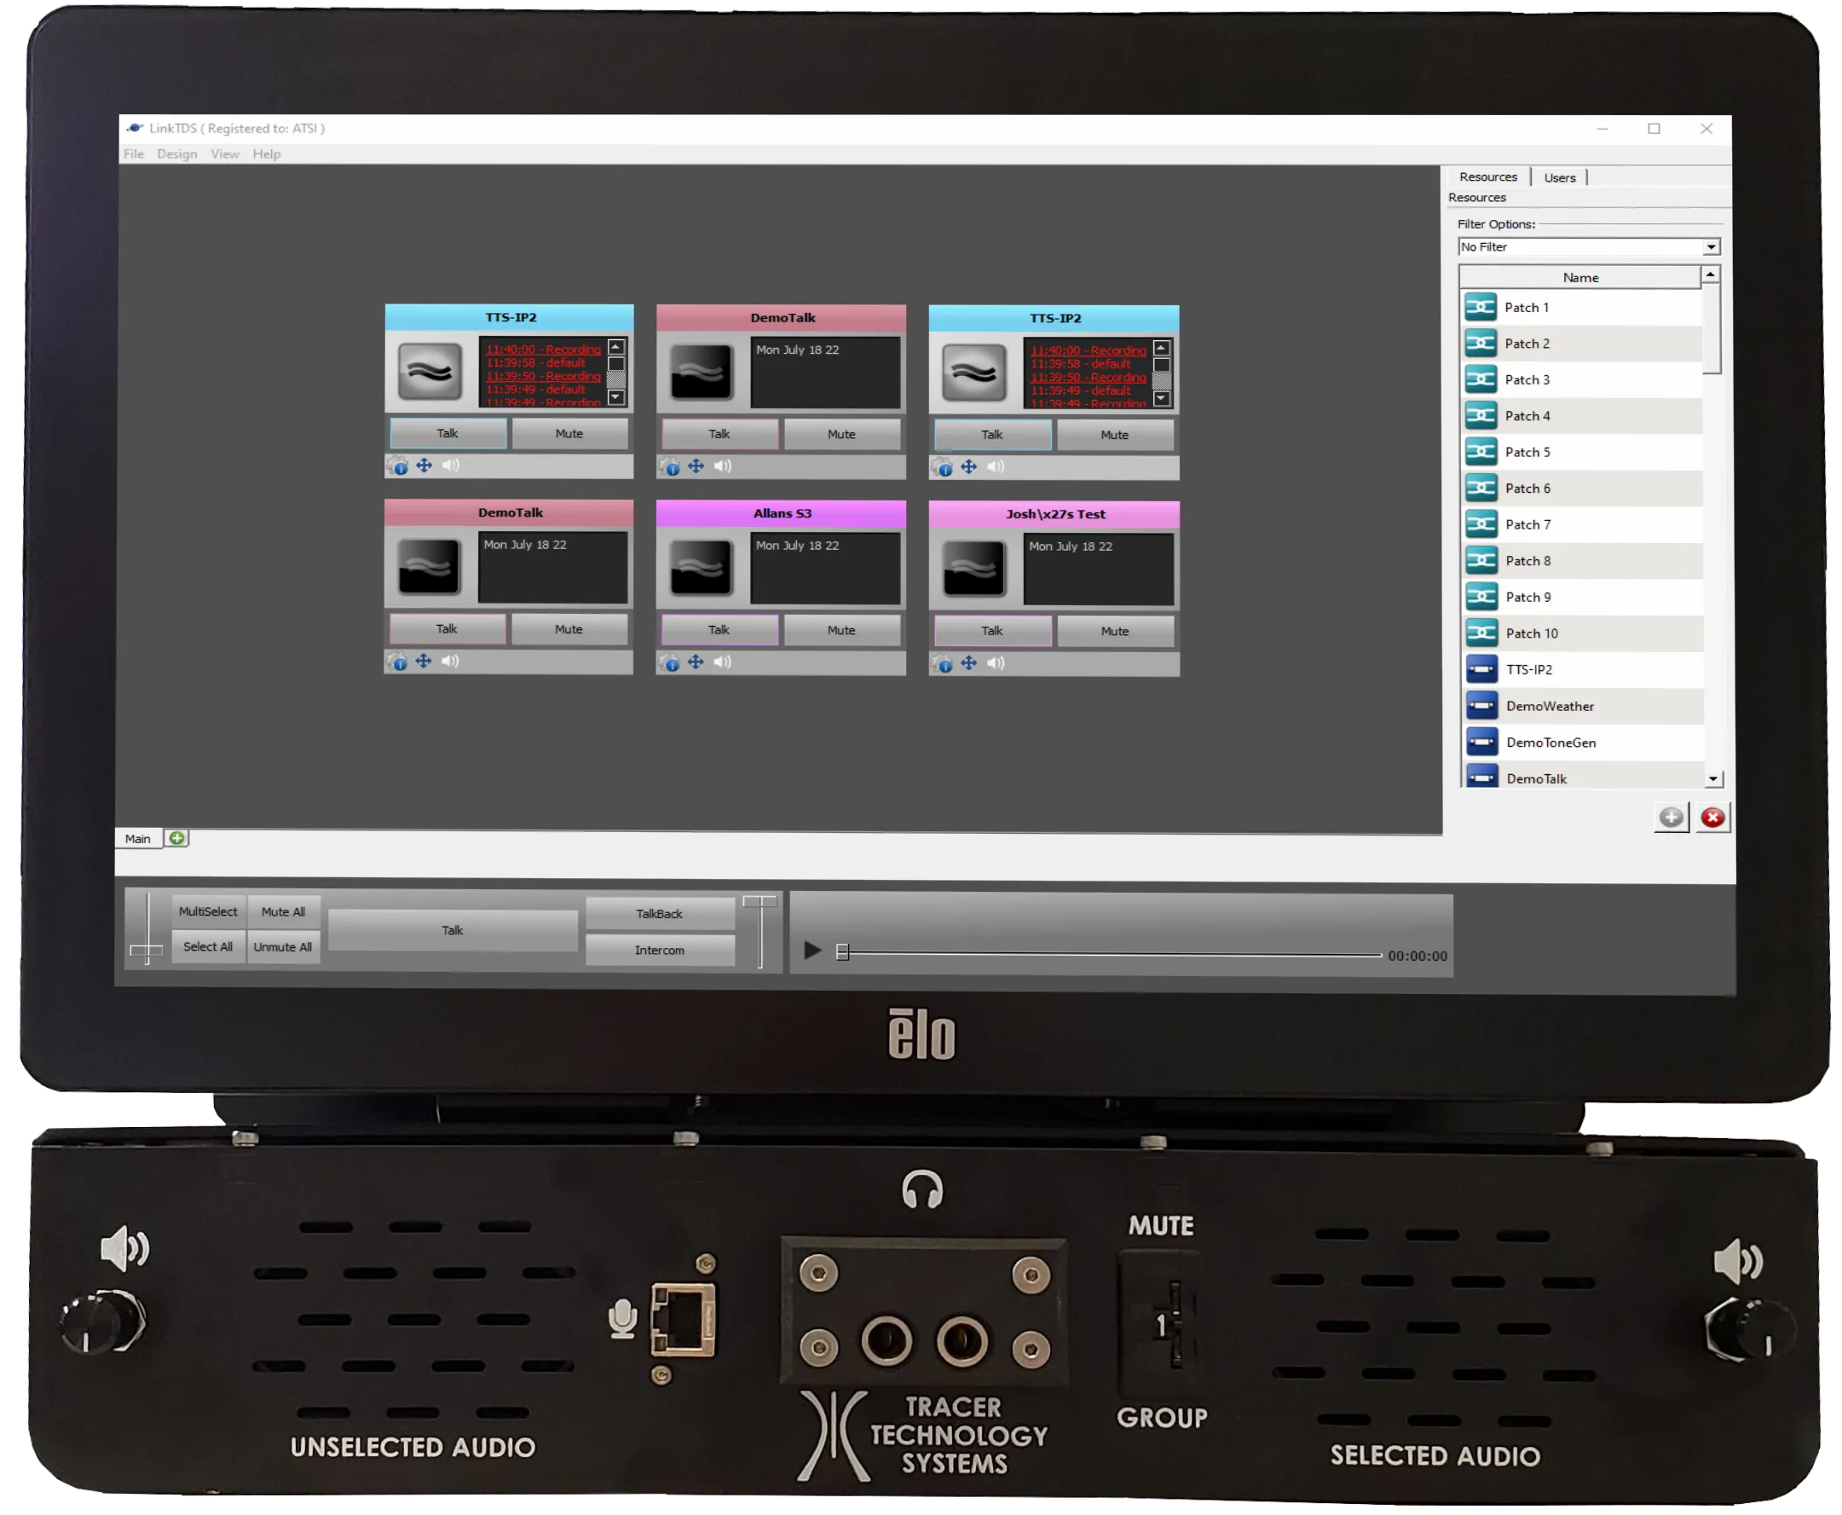Open settings gear on the Allans S3 panel

coord(670,662)
